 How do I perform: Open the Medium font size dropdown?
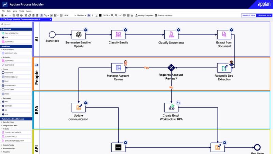tap(82, 15)
